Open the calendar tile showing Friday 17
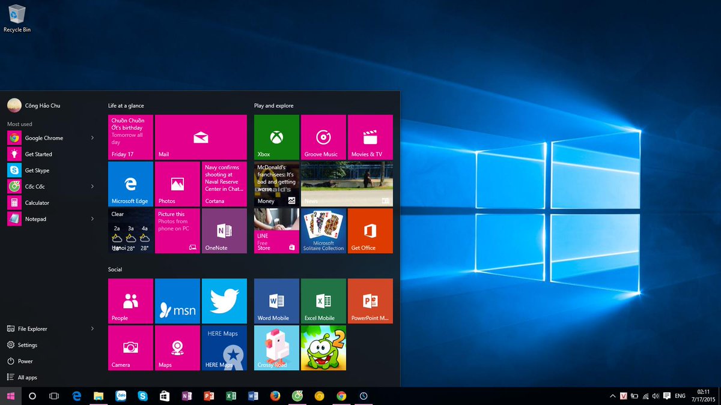721x405 pixels. (x=130, y=137)
